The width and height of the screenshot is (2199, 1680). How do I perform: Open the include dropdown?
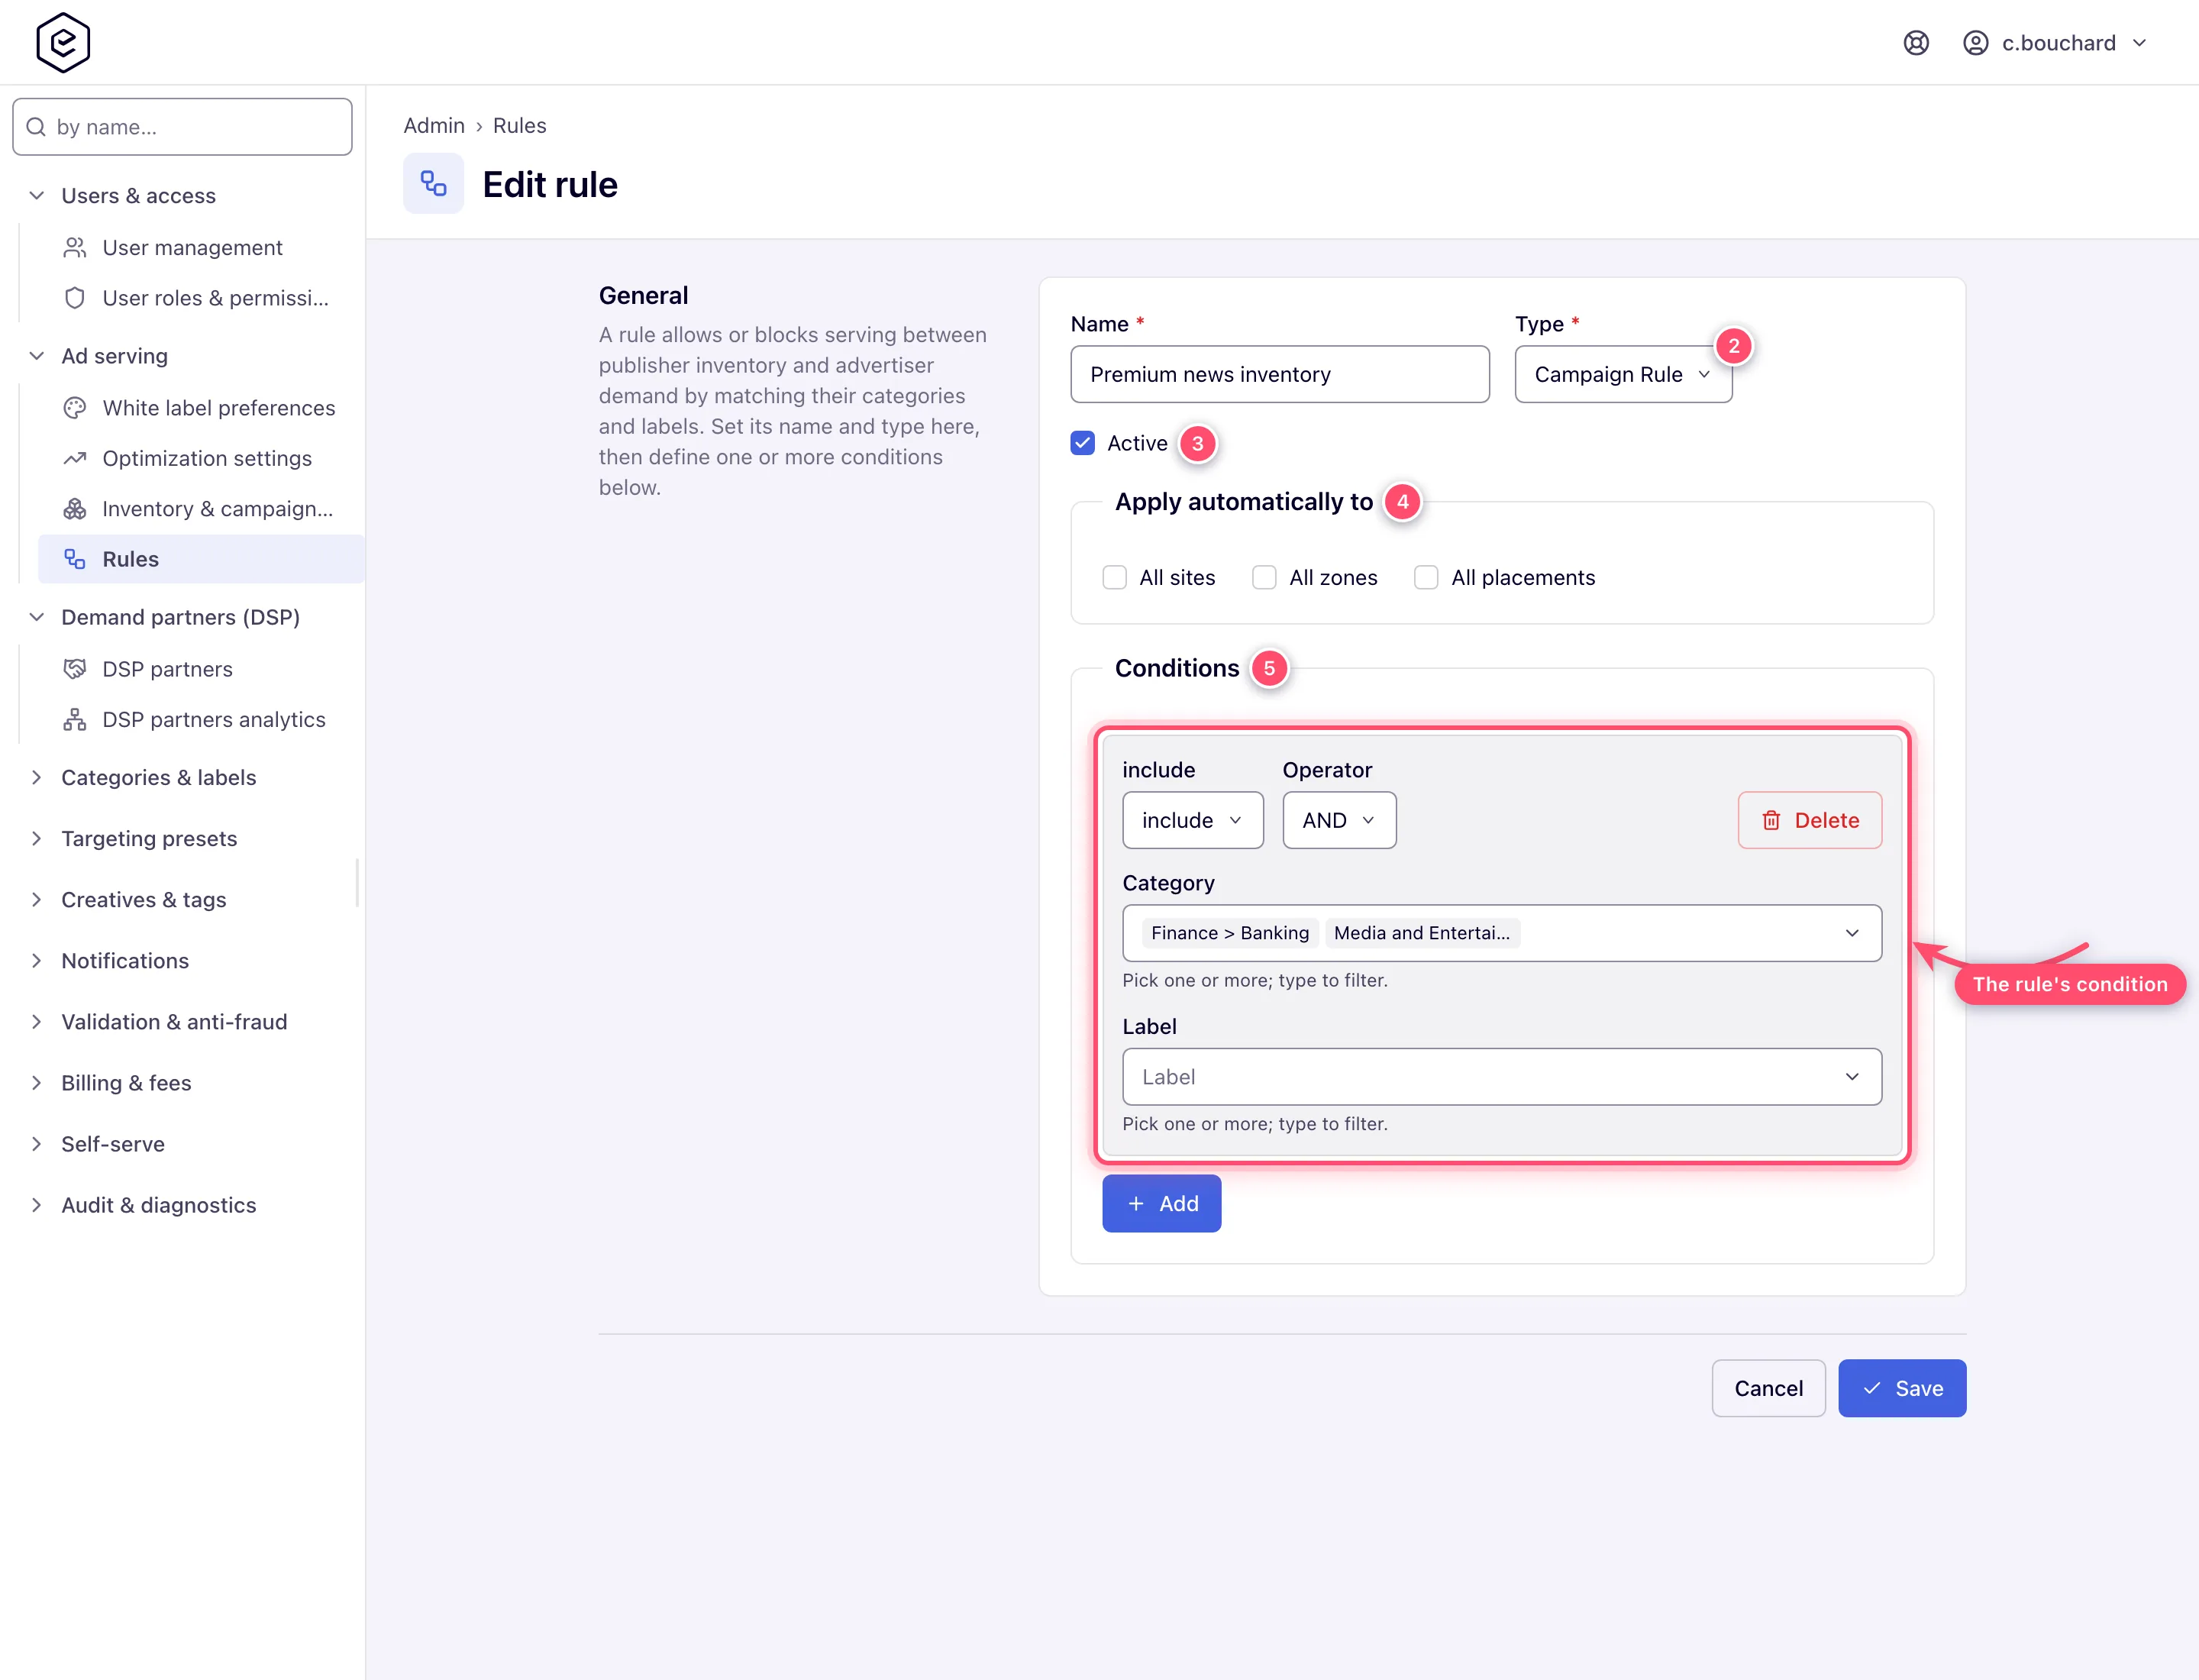[x=1192, y=820]
